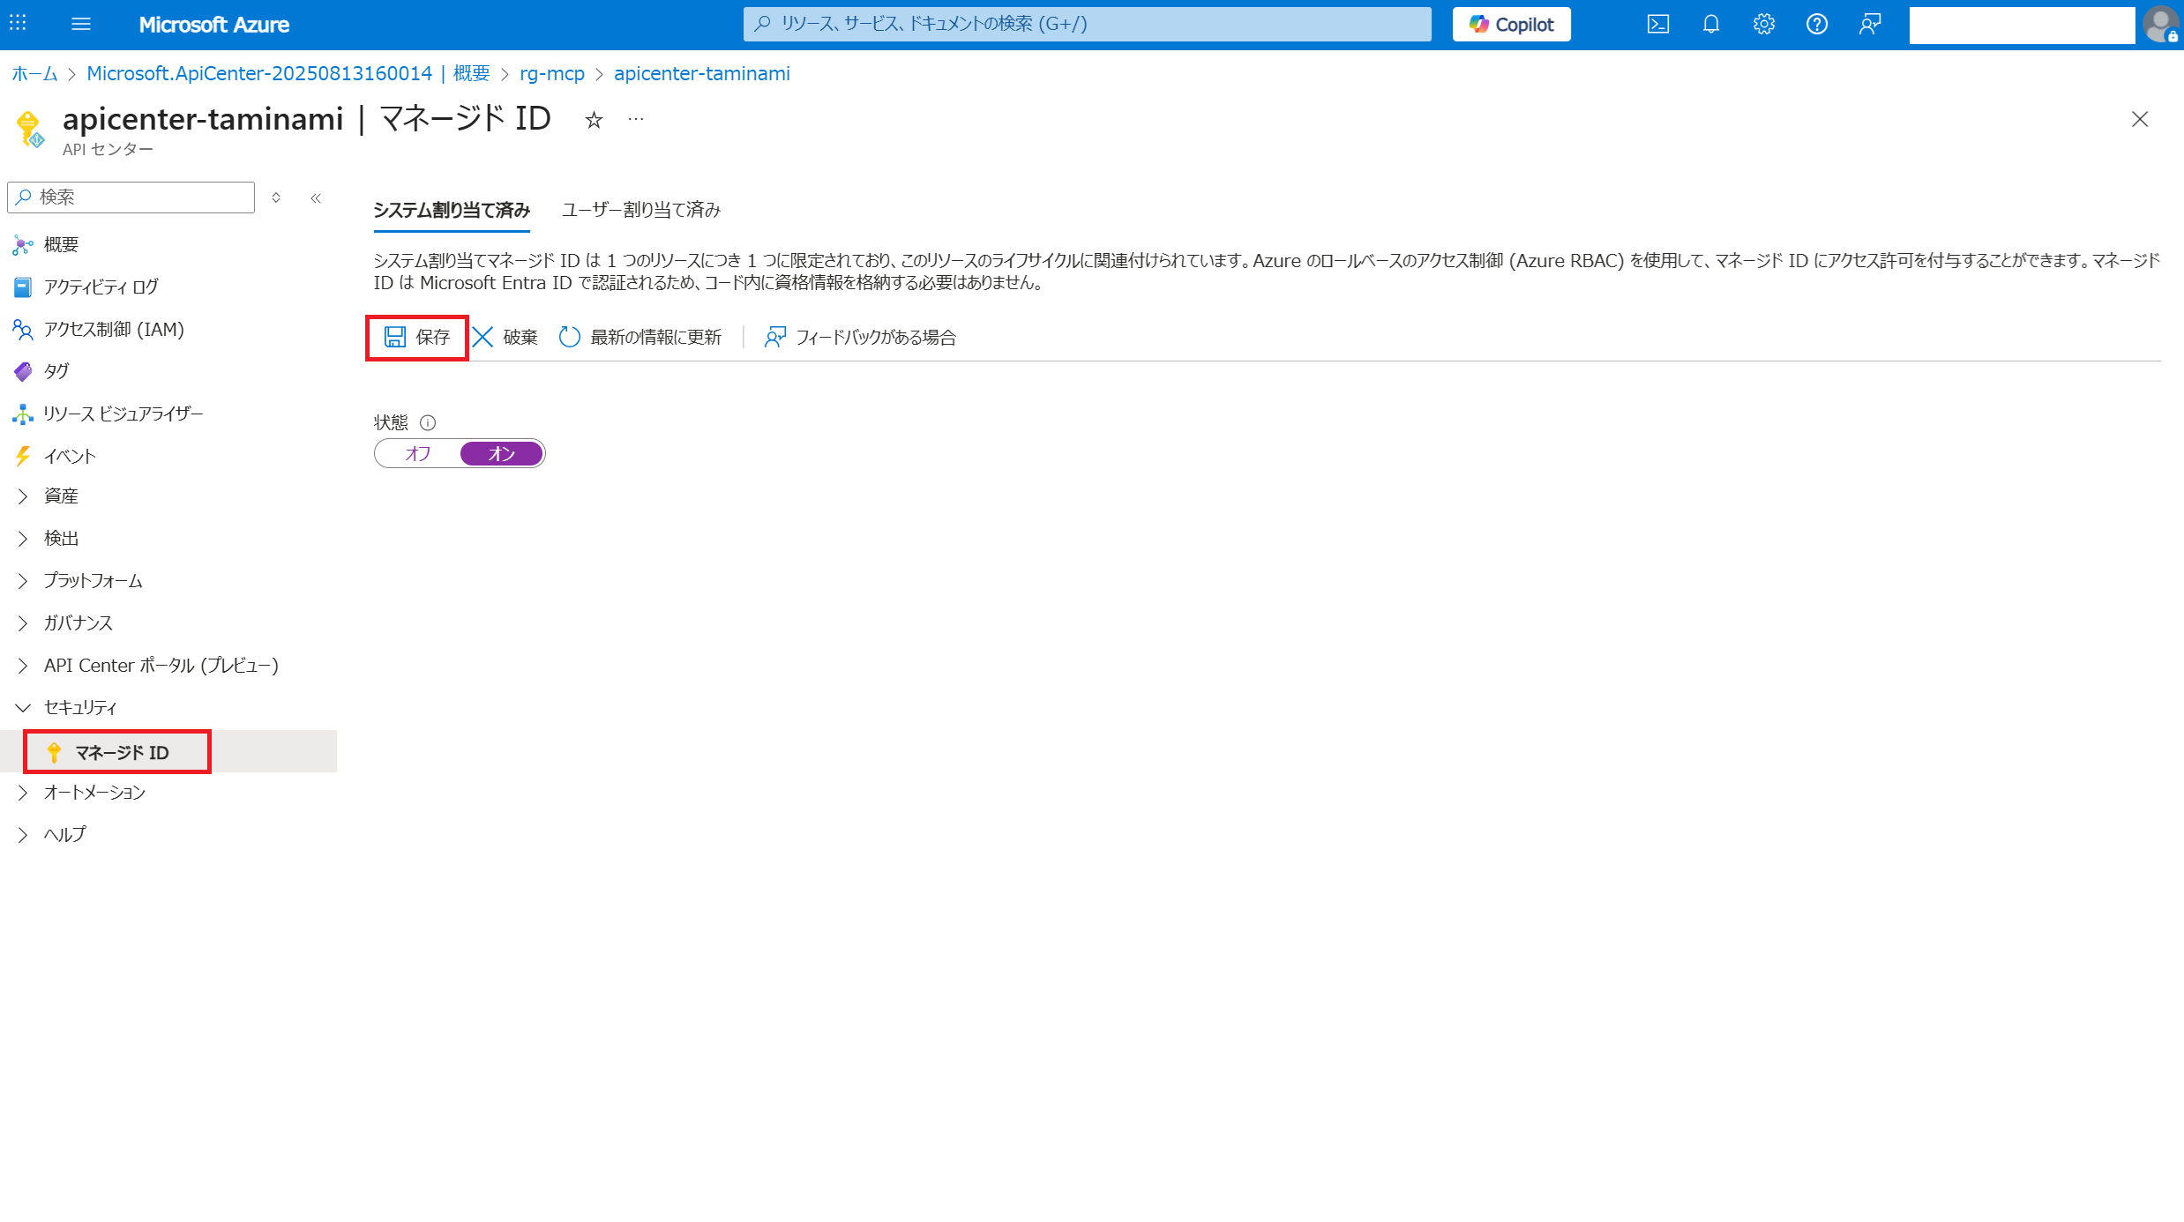The image size is (2184, 1222).
Task: Open rg-mcp breadcrumb link
Action: pos(552,73)
